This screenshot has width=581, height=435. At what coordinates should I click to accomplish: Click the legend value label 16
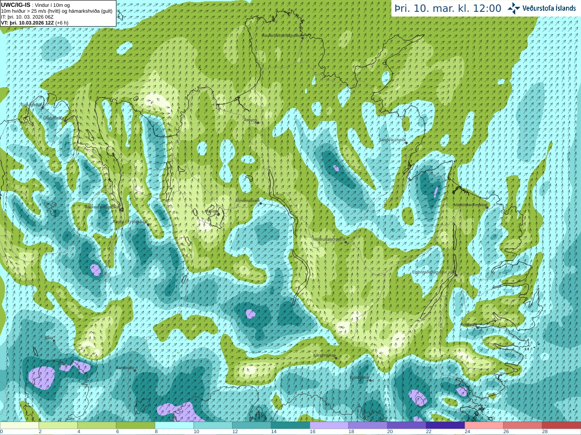[x=313, y=432]
